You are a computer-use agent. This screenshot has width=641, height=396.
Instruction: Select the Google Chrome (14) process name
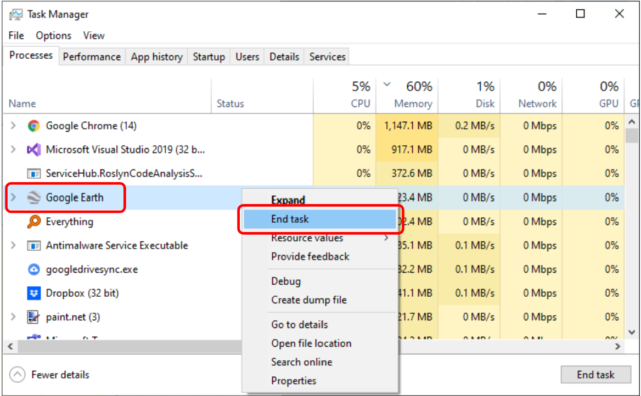click(x=91, y=126)
